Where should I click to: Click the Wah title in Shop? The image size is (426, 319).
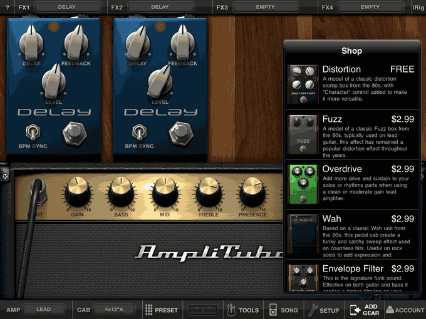coord(331,219)
